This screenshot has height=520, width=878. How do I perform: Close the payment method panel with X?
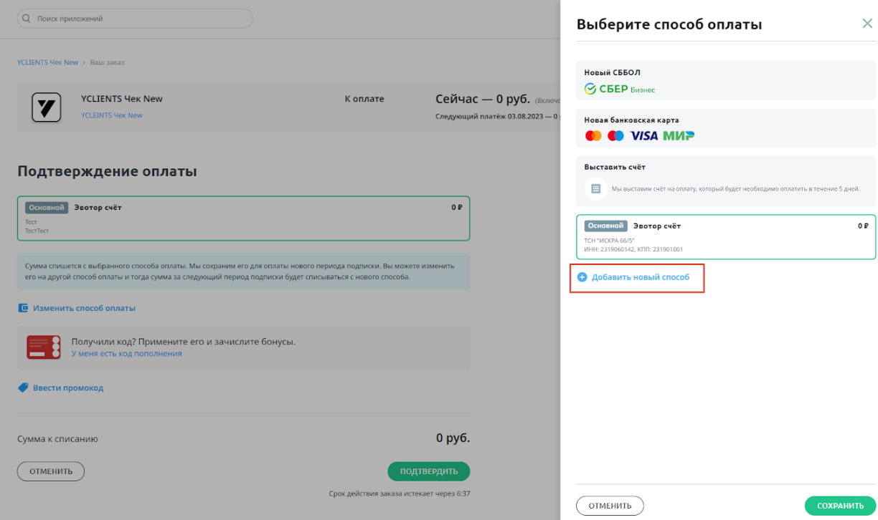[867, 24]
